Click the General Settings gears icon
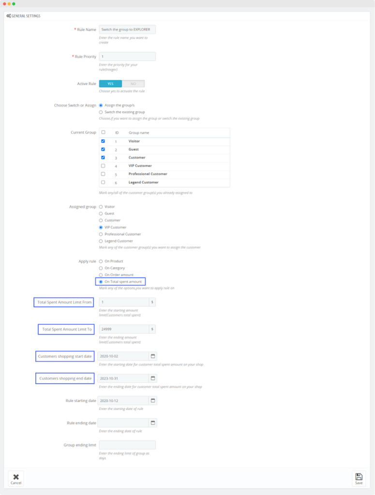375x495 pixels. tap(8, 16)
